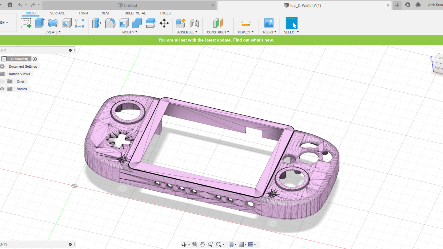This screenshot has width=443, height=249.
Task: Open the "Find out what's new" link
Action: click(254, 40)
